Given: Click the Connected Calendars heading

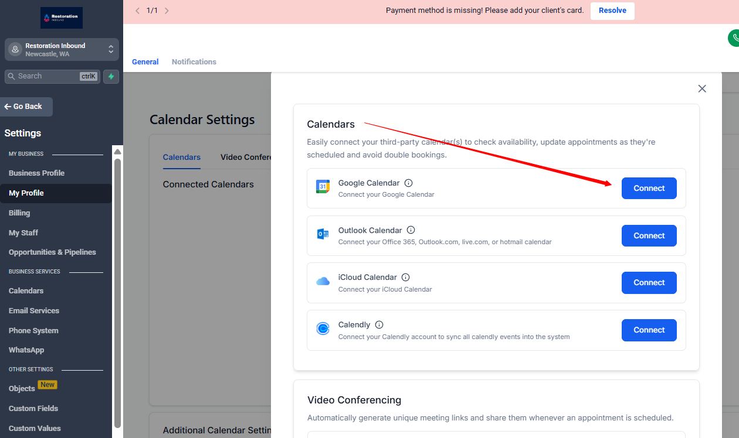Looking at the screenshot, I should point(208,184).
